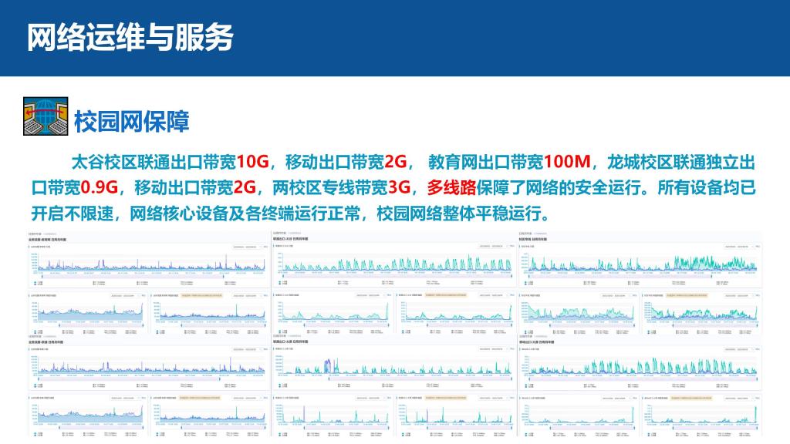Click orange notice banner in 教育网 lower-right chart
Image resolution: width=790 pixels, height=444 pixels.
point(201,295)
